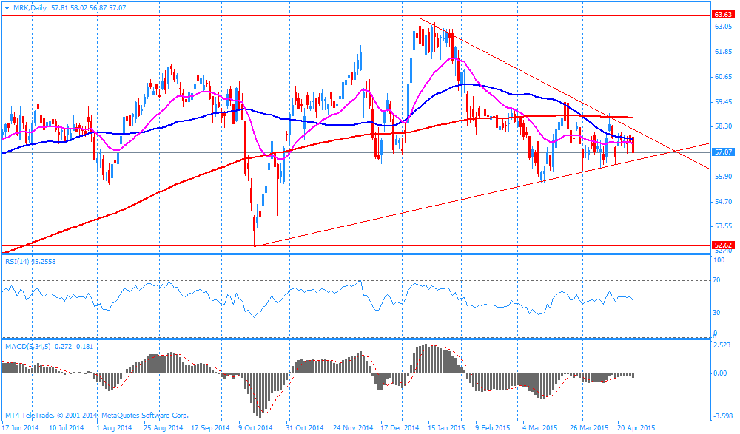
Task: Click the 61.85 price axis value
Action: coord(722,52)
